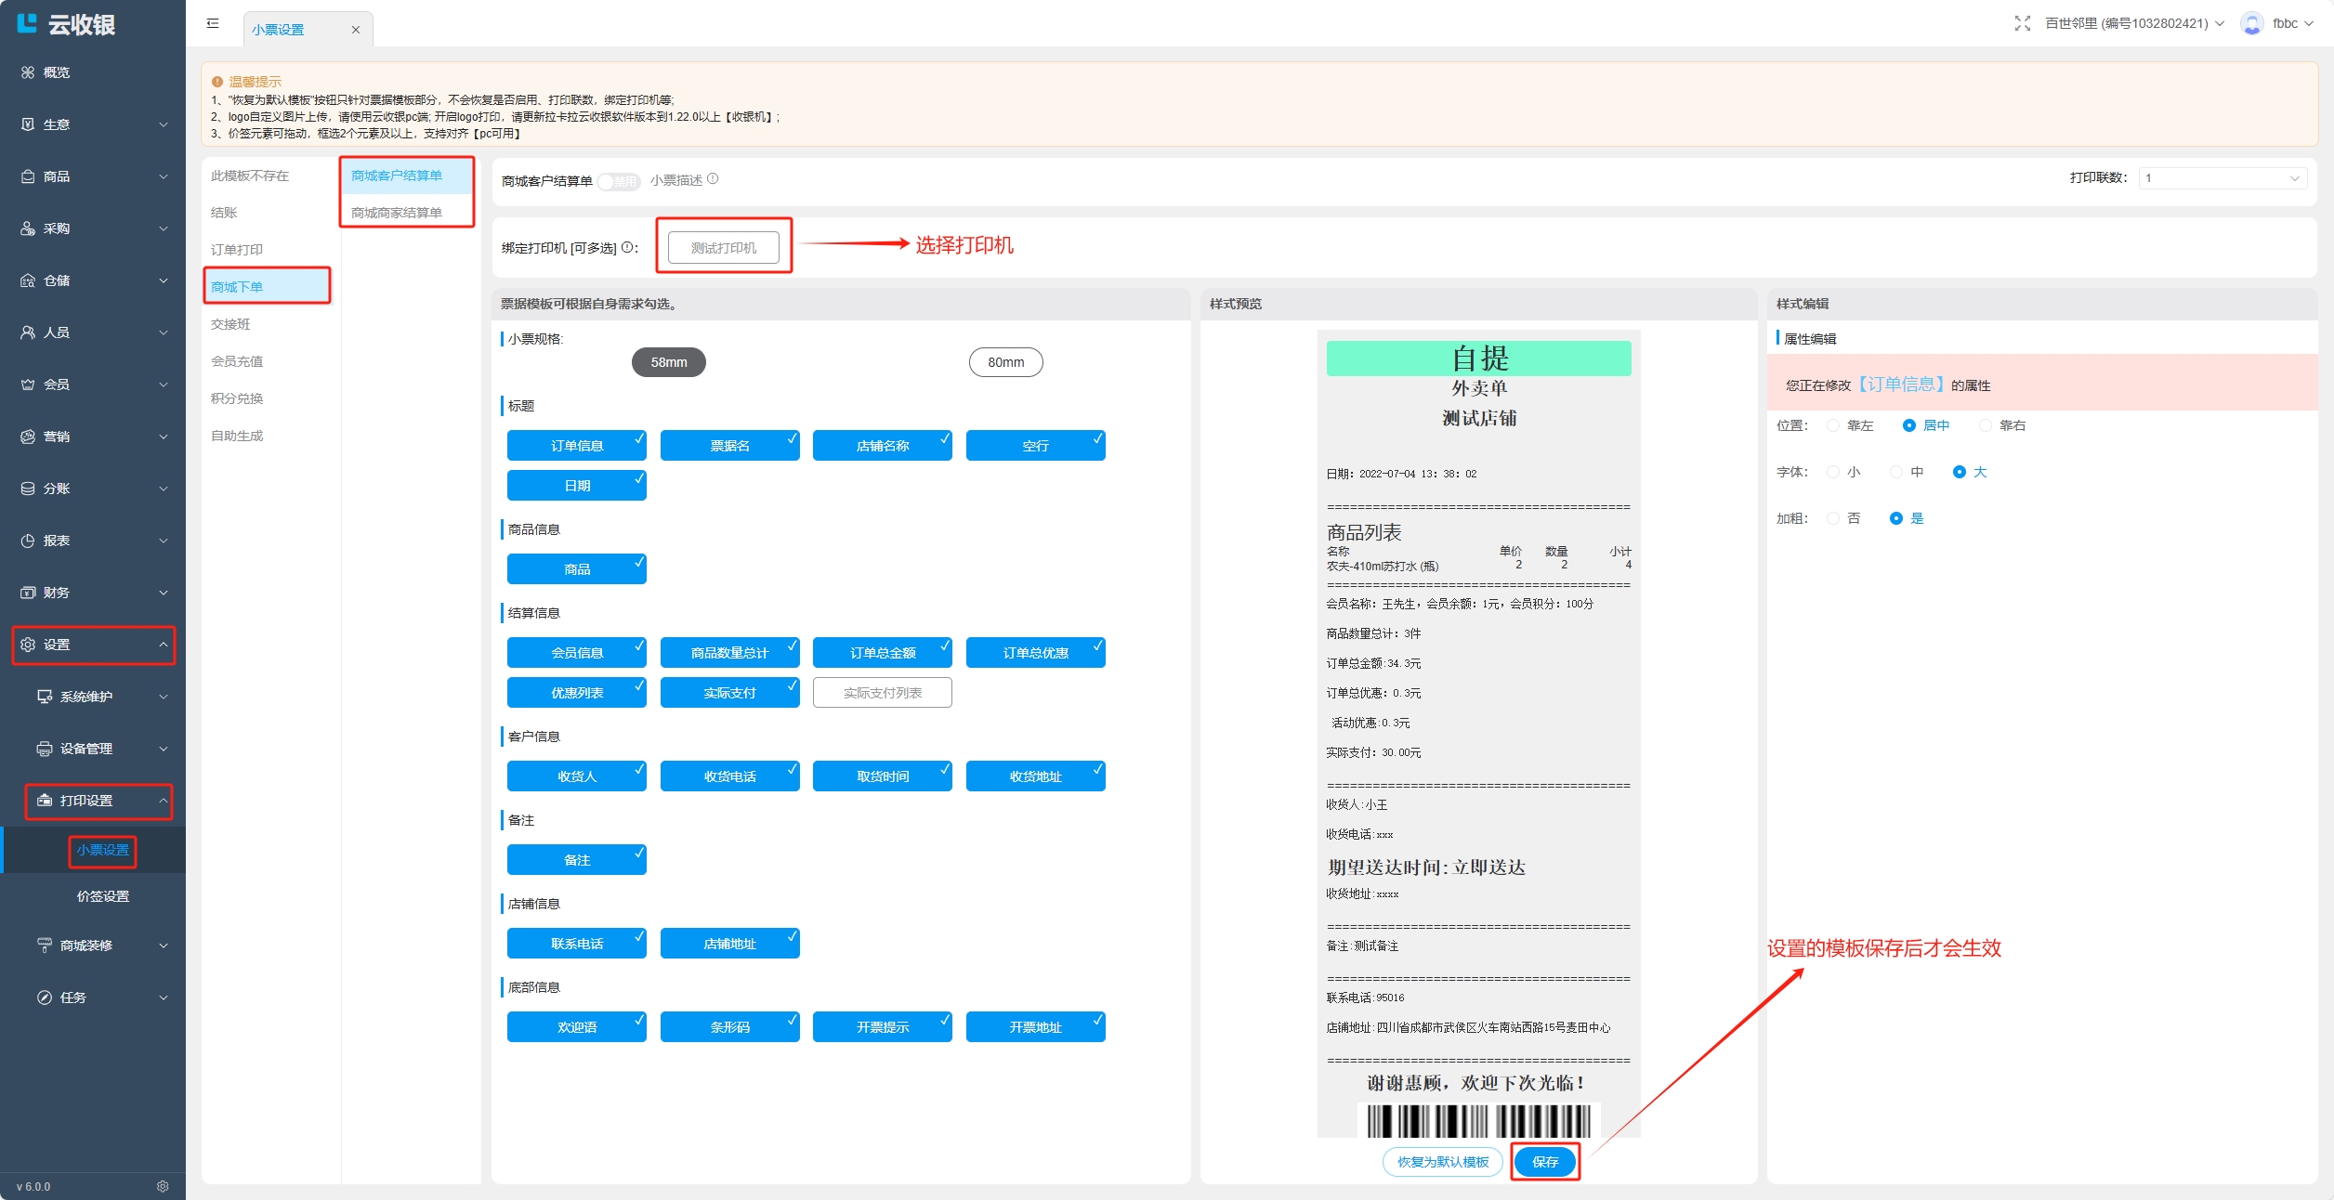The width and height of the screenshot is (2334, 1200).
Task: Select the 靠左 position radio button
Action: [1833, 425]
